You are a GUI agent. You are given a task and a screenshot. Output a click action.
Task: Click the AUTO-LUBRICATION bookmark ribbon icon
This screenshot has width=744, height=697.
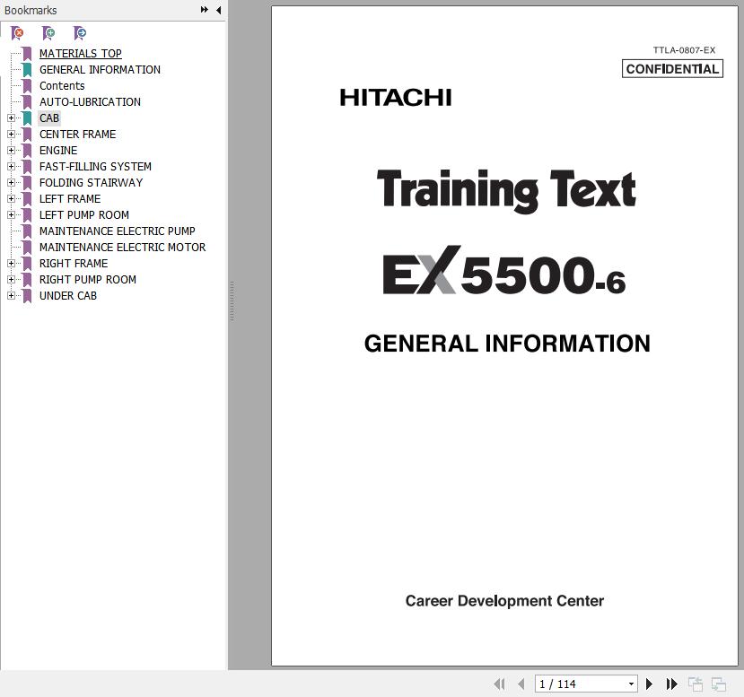[x=27, y=102]
